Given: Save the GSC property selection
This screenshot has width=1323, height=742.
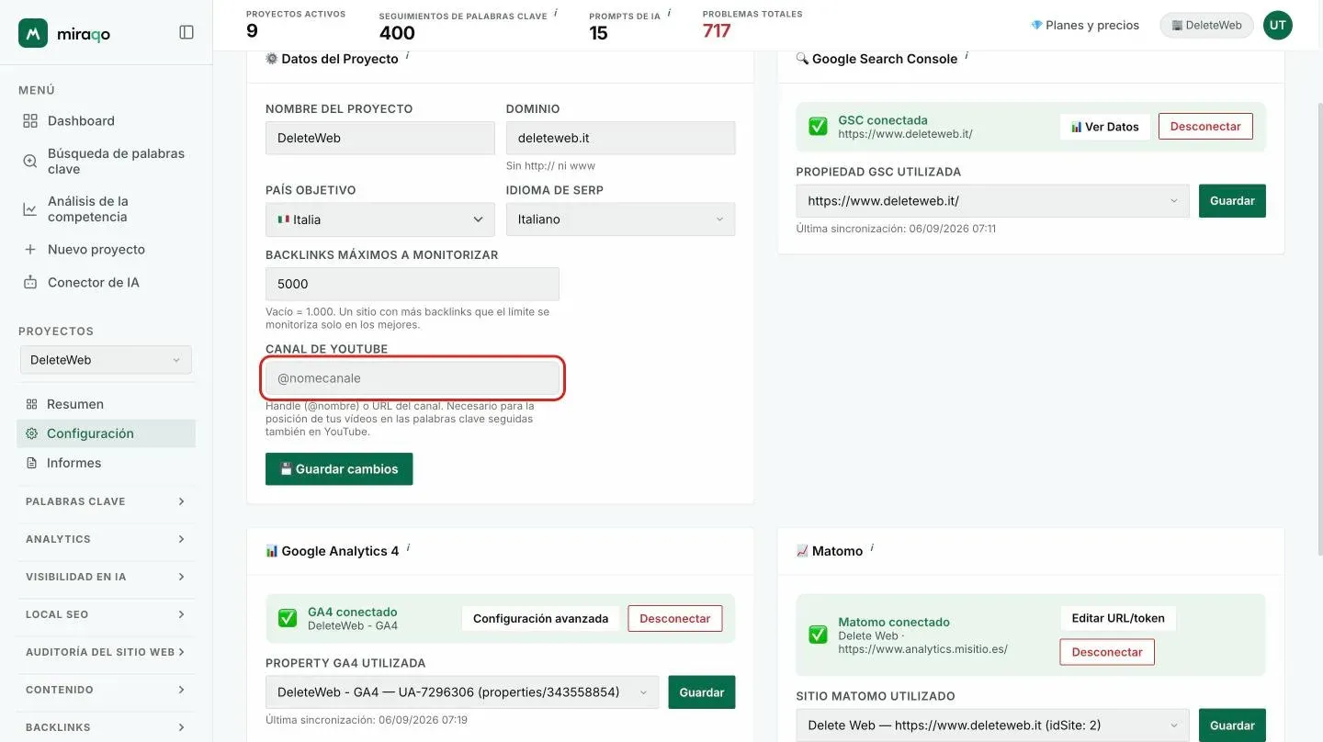Looking at the screenshot, I should click(1232, 201).
